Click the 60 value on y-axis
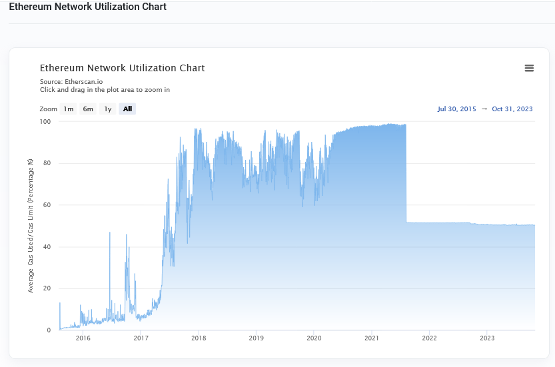This screenshot has height=367, width=555. [47, 205]
